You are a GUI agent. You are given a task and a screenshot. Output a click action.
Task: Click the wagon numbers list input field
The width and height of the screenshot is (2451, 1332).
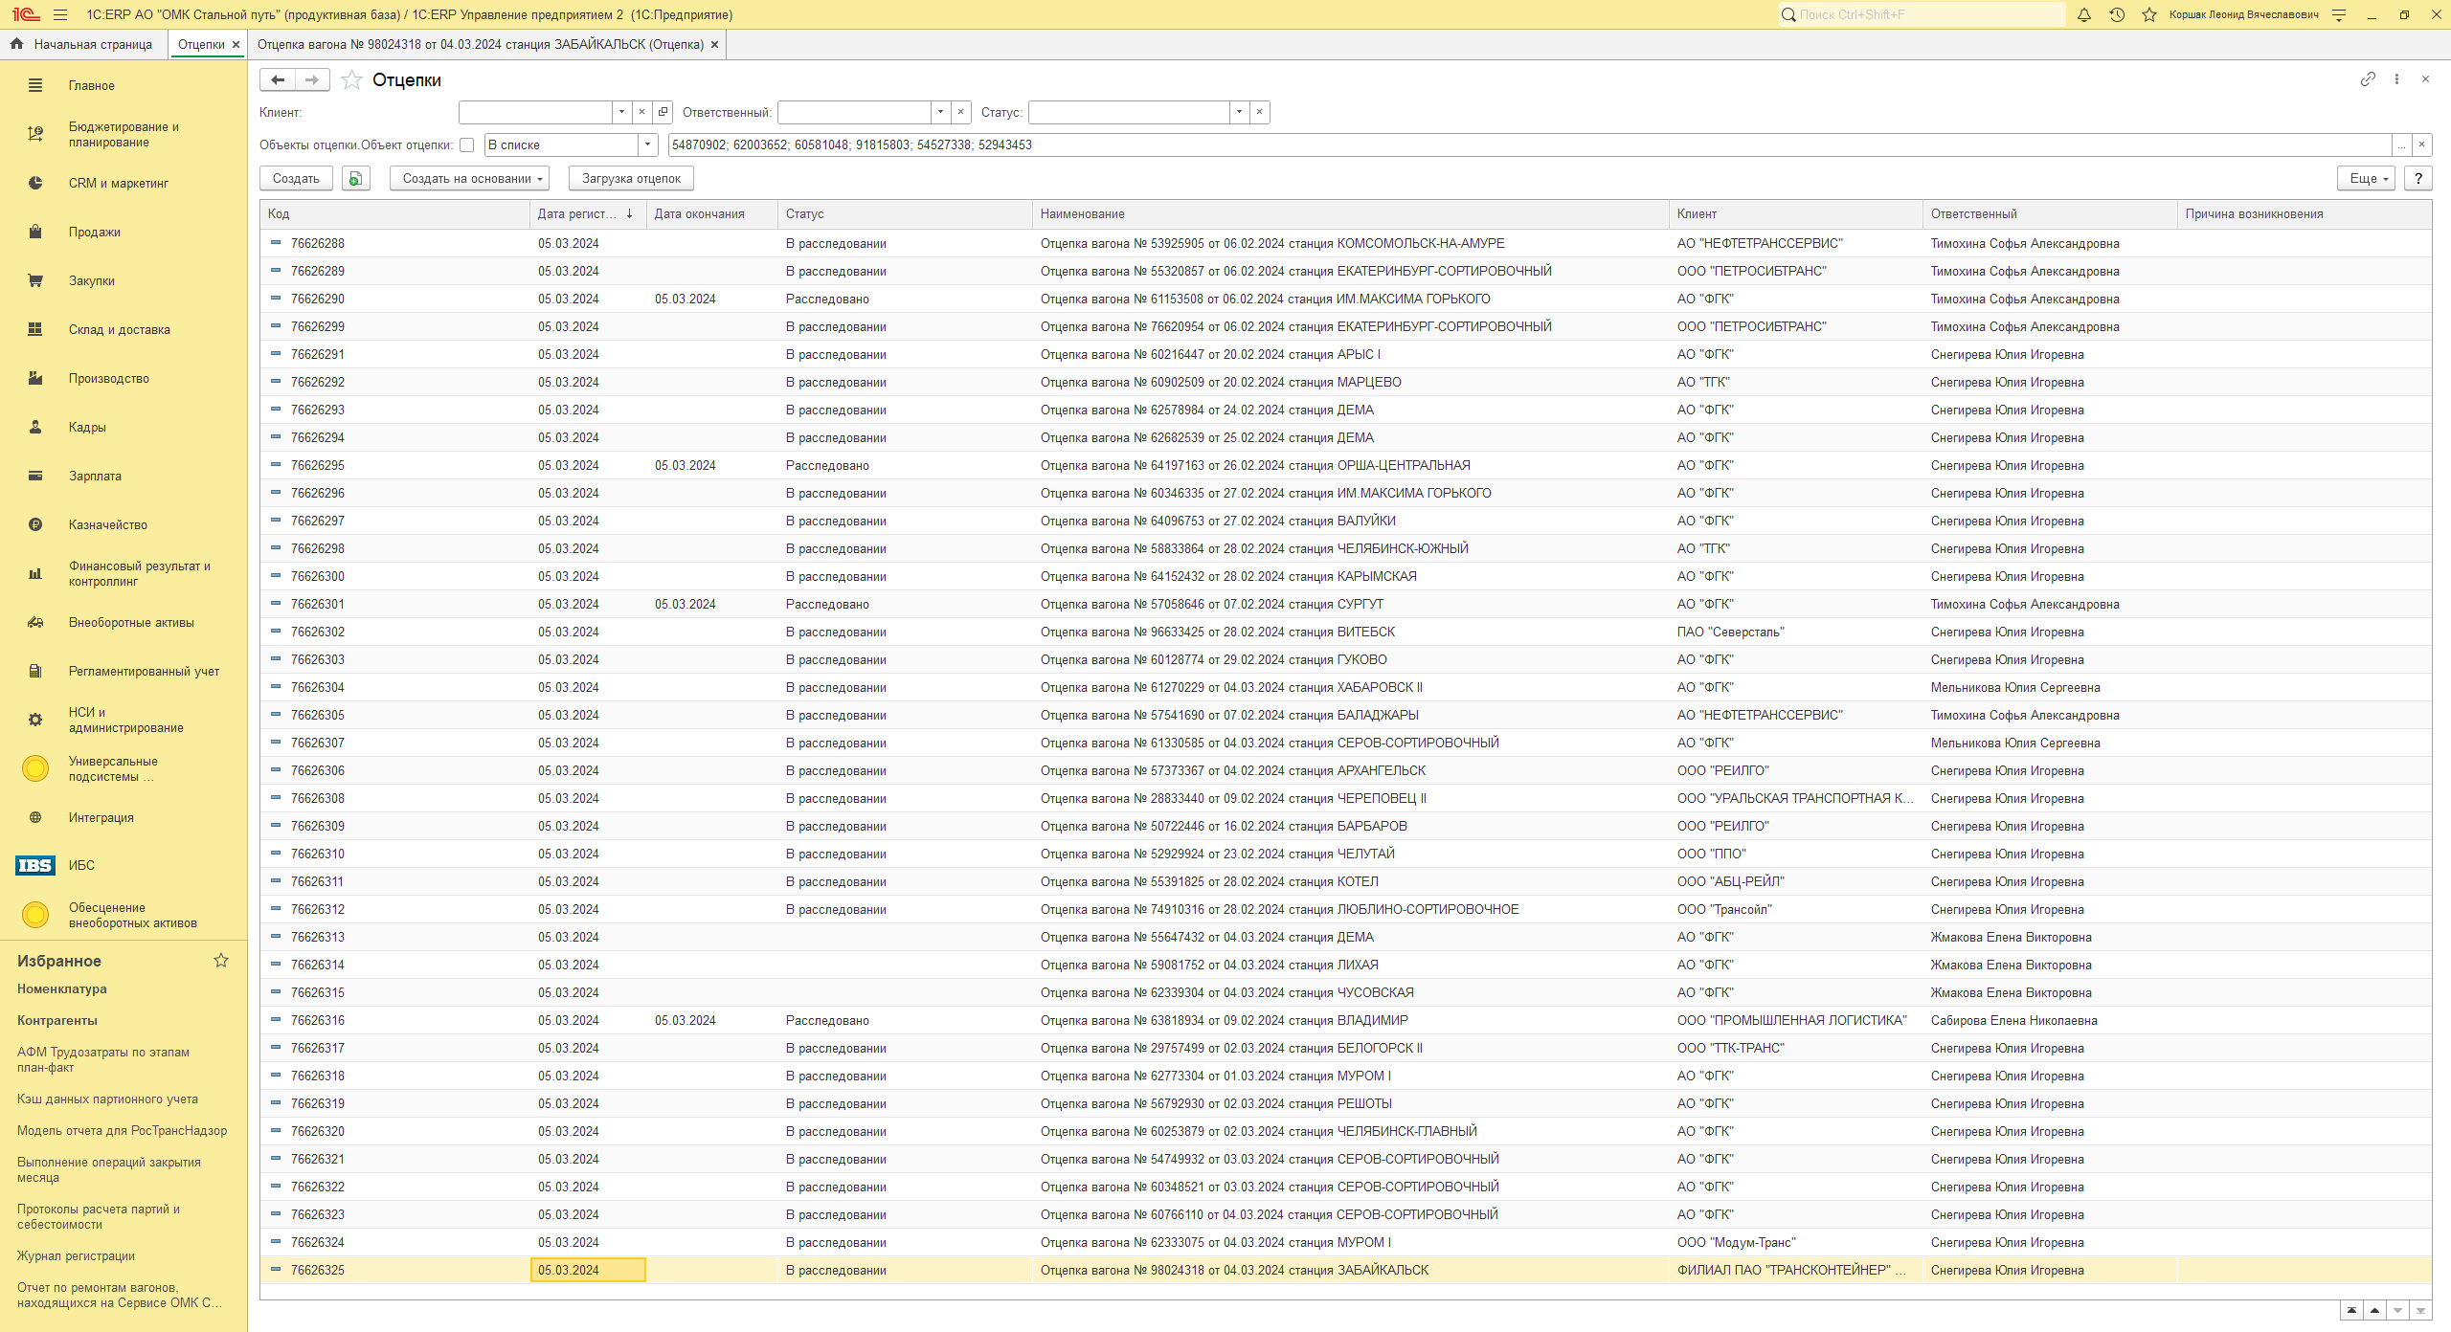point(1528,144)
